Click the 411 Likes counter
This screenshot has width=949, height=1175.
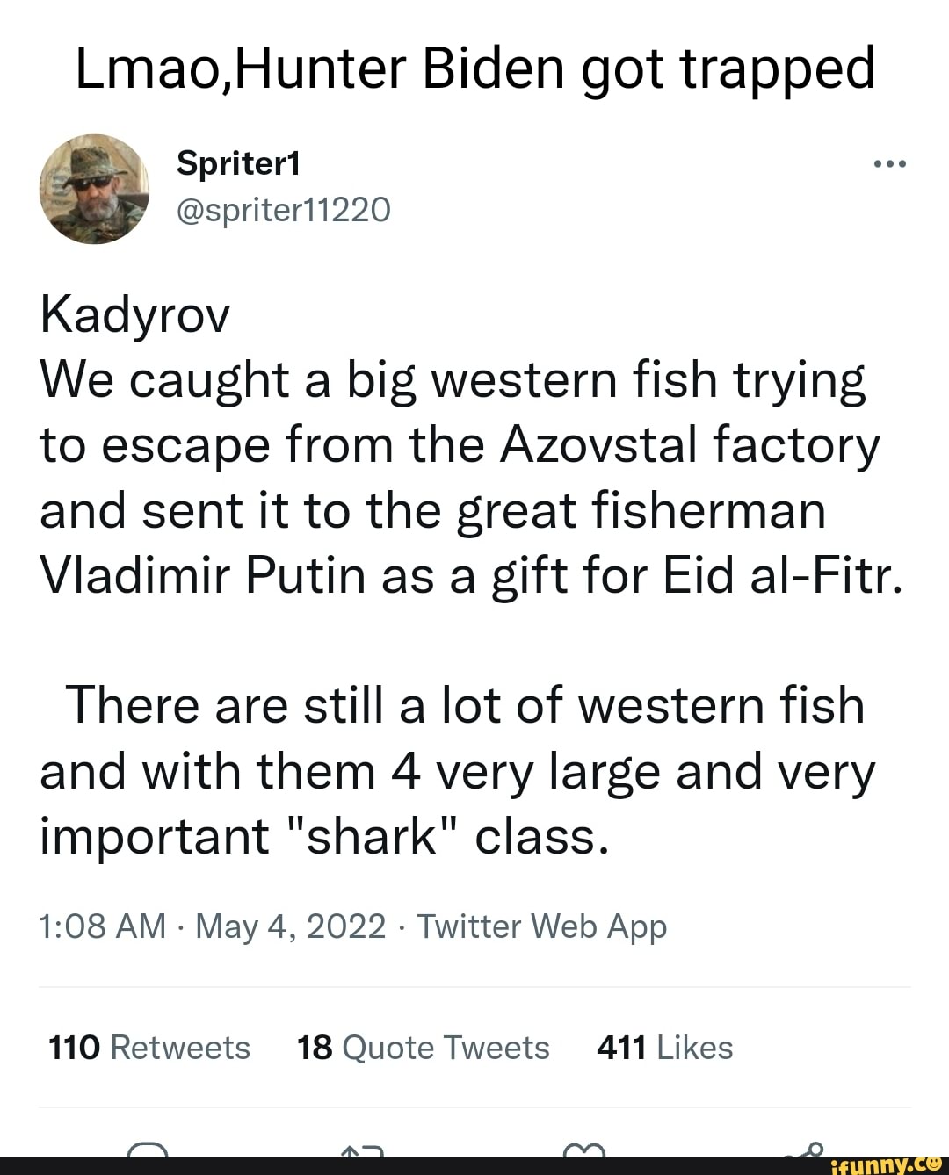(x=665, y=1047)
